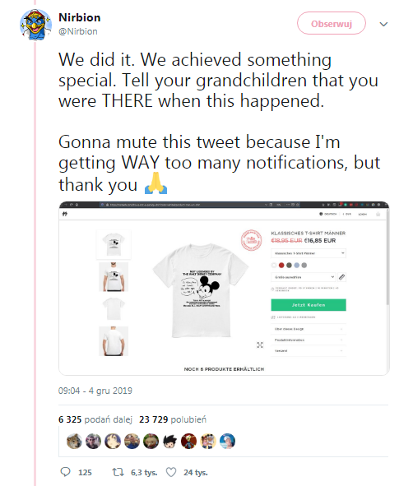
Task: Click the retweet arrows icon
Action: (118, 472)
